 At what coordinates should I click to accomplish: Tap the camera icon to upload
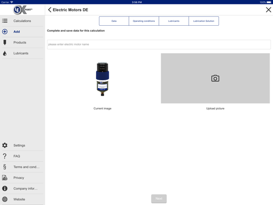tap(215, 78)
